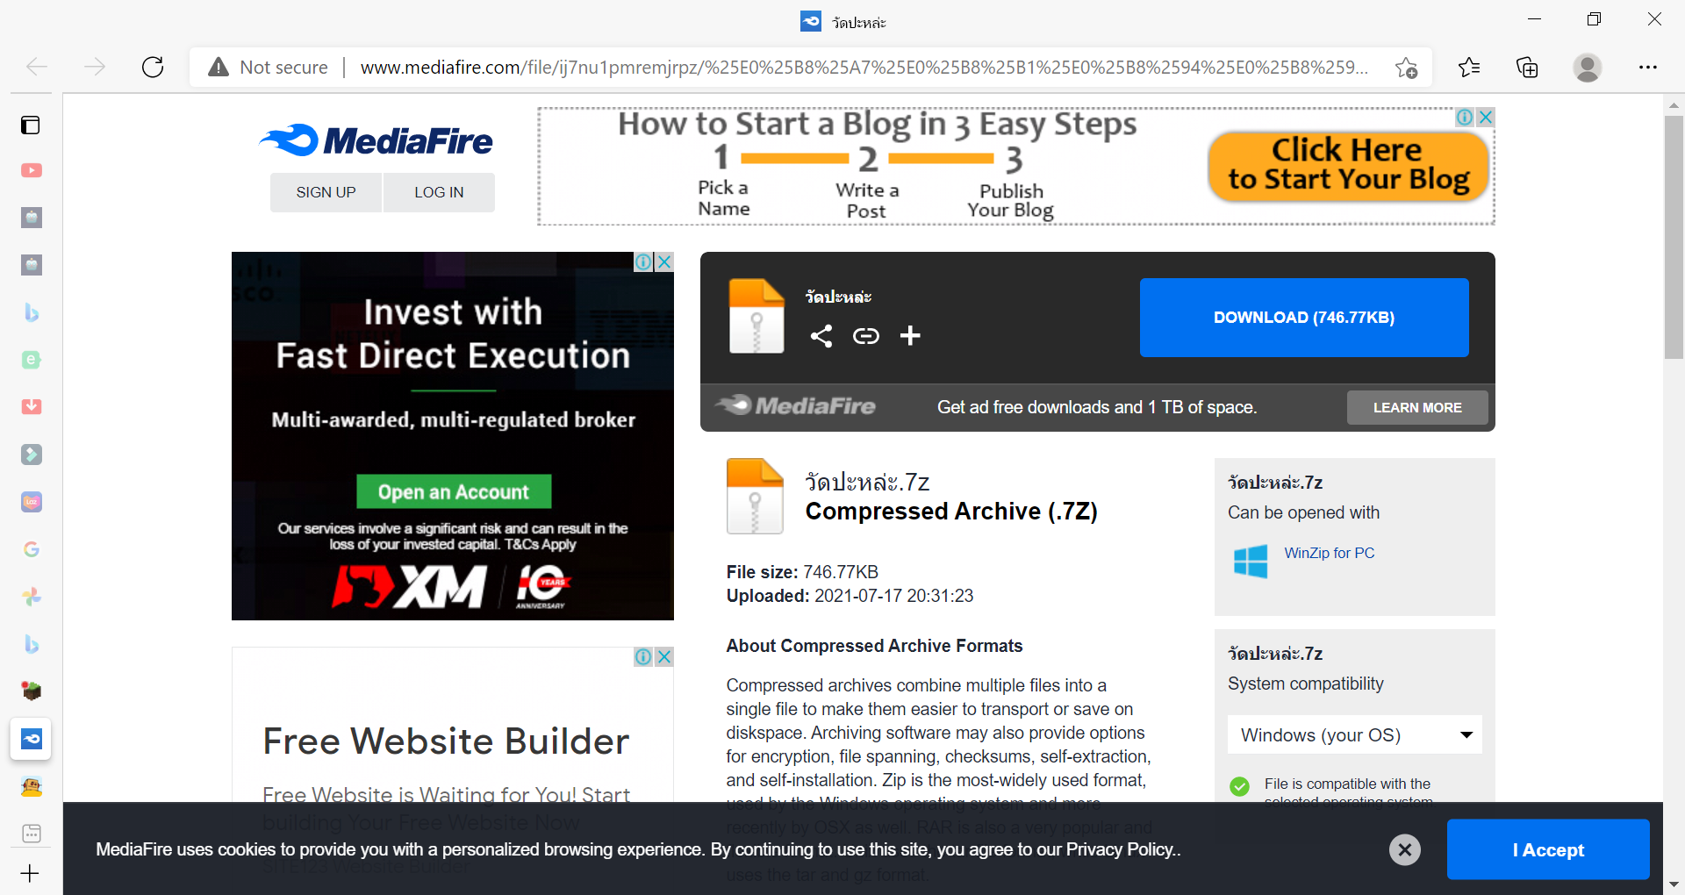Click the 'Uploaded: 2021-07-17 20:31:23' text
The image size is (1685, 895).
(850, 596)
